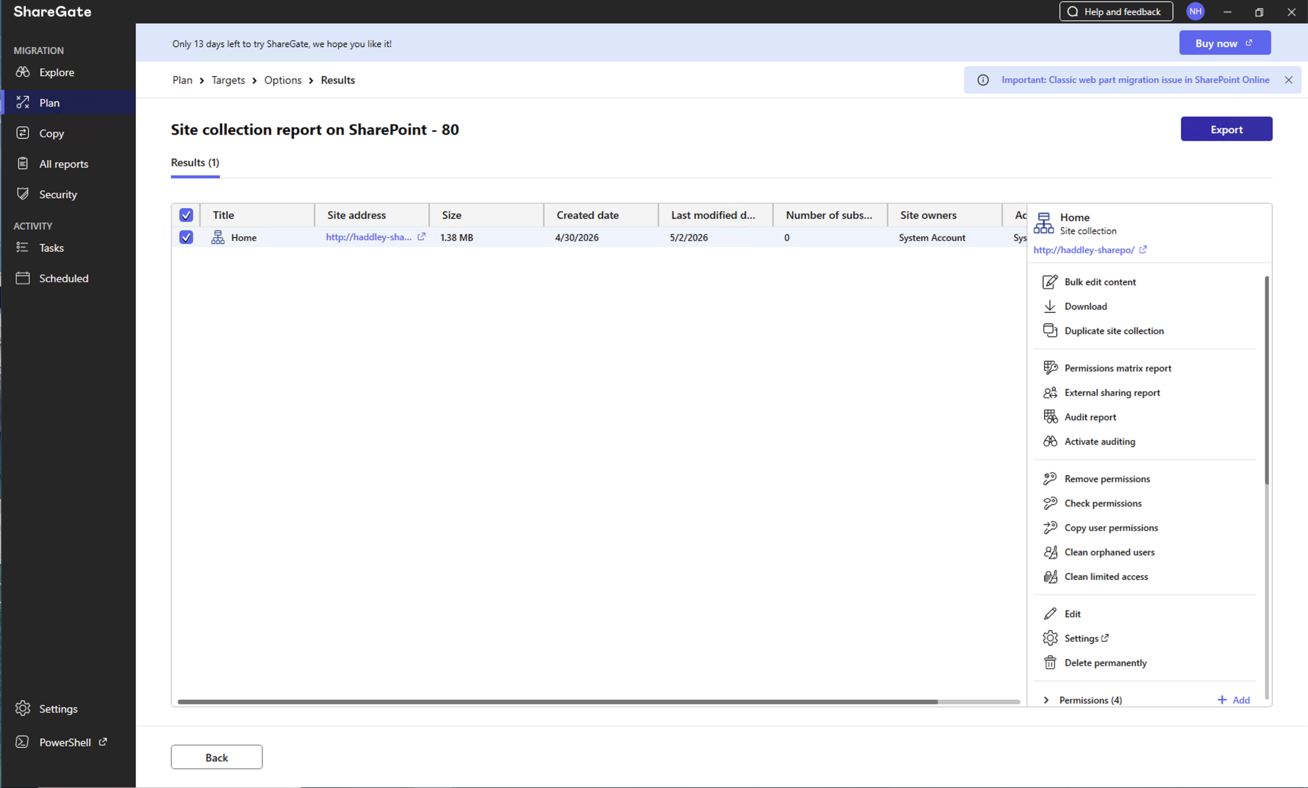Expand the Permissions (4) section
The width and height of the screenshot is (1308, 788).
pyautogui.click(x=1046, y=700)
